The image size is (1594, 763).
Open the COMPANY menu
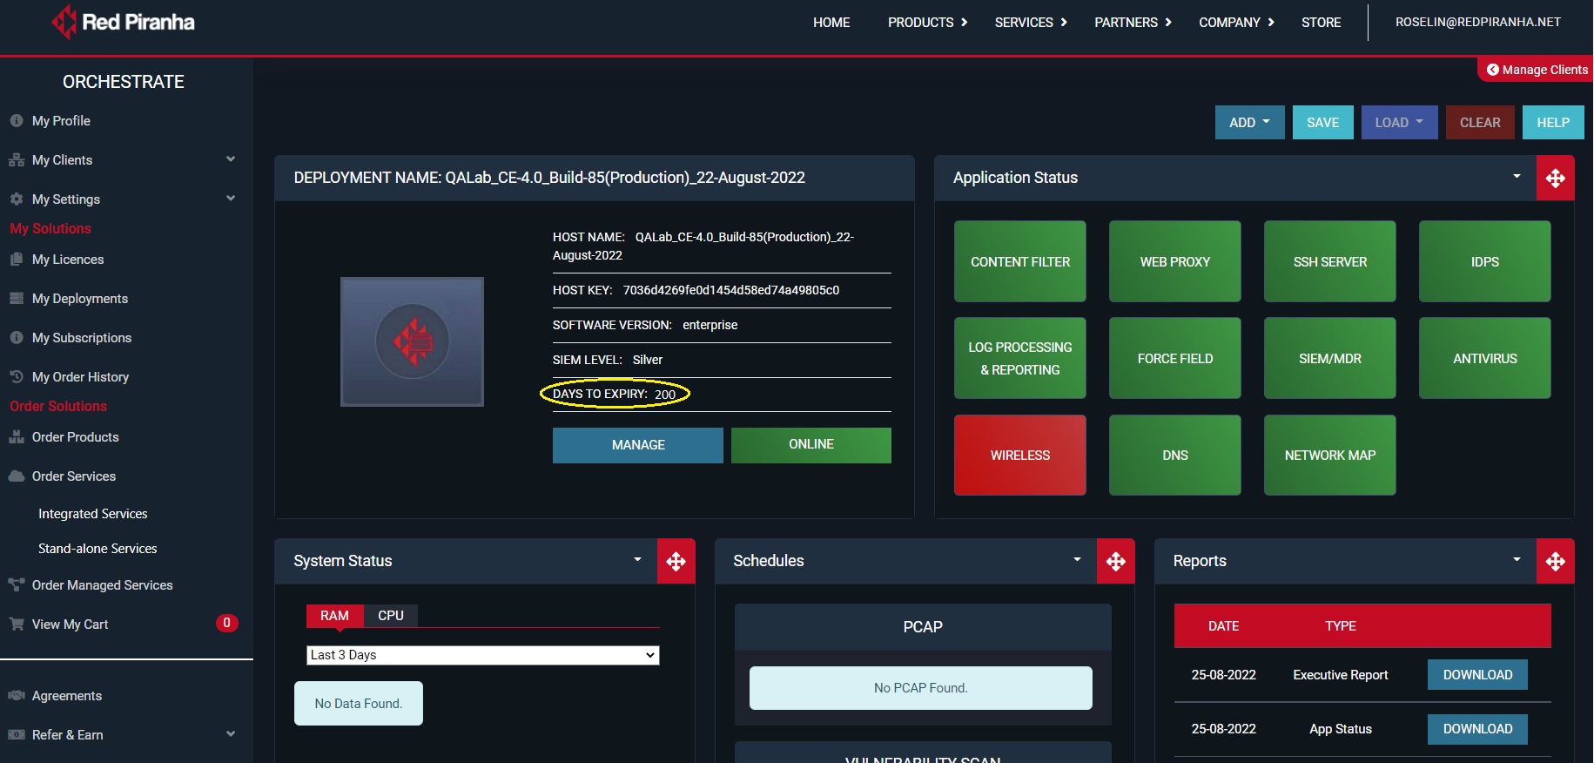(x=1236, y=23)
